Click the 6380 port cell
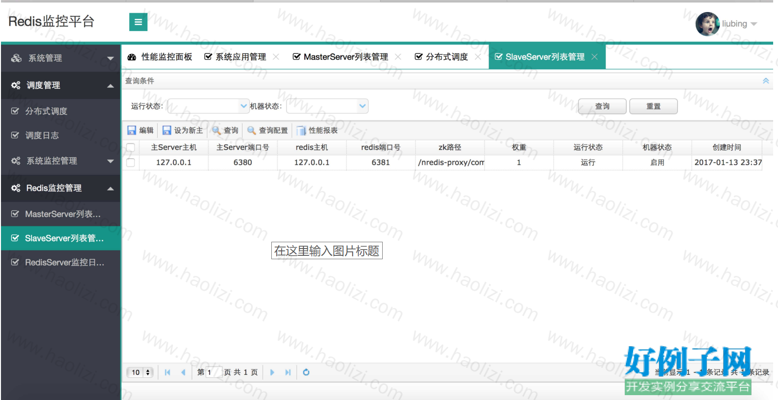 [243, 162]
